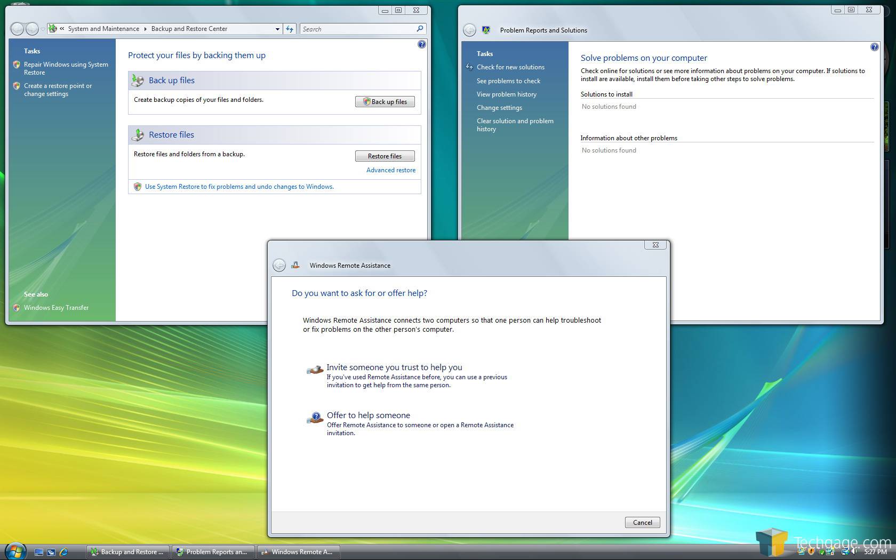Image resolution: width=896 pixels, height=560 pixels.
Task: Open the Windows Start orb
Action: coord(15,551)
